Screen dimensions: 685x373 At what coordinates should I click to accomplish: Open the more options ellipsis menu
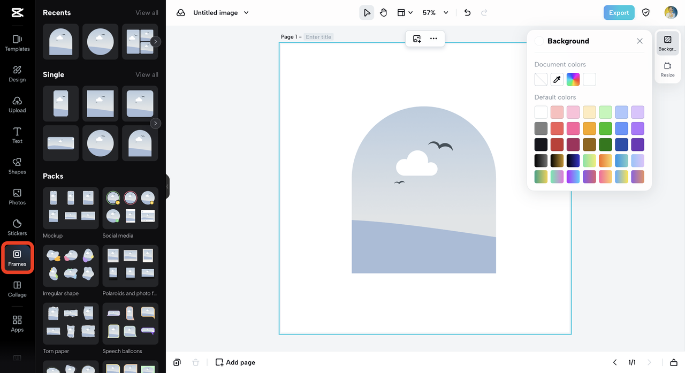pyautogui.click(x=433, y=39)
